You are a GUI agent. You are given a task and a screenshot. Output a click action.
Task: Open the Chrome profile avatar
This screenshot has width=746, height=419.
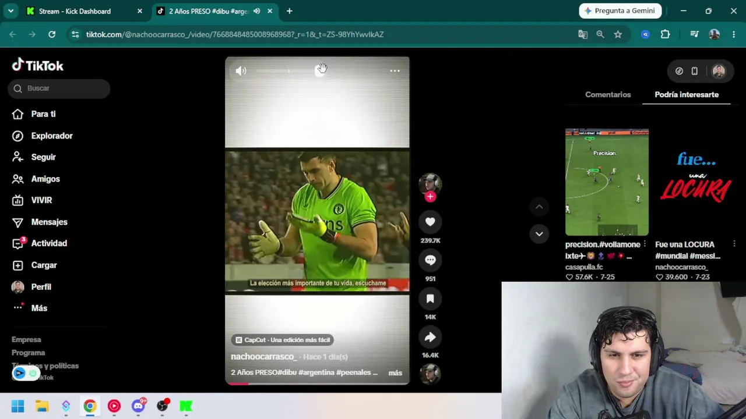(x=714, y=34)
